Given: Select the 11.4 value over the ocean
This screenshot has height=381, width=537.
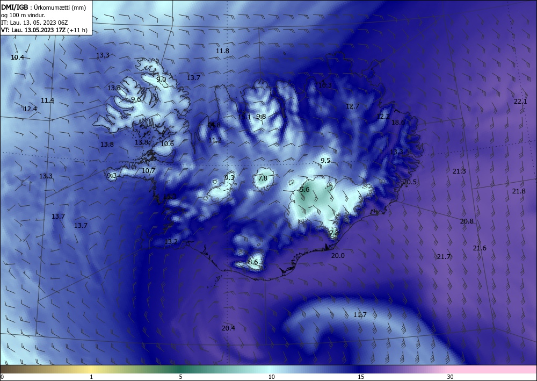Looking at the screenshot, I should pyautogui.click(x=47, y=100).
